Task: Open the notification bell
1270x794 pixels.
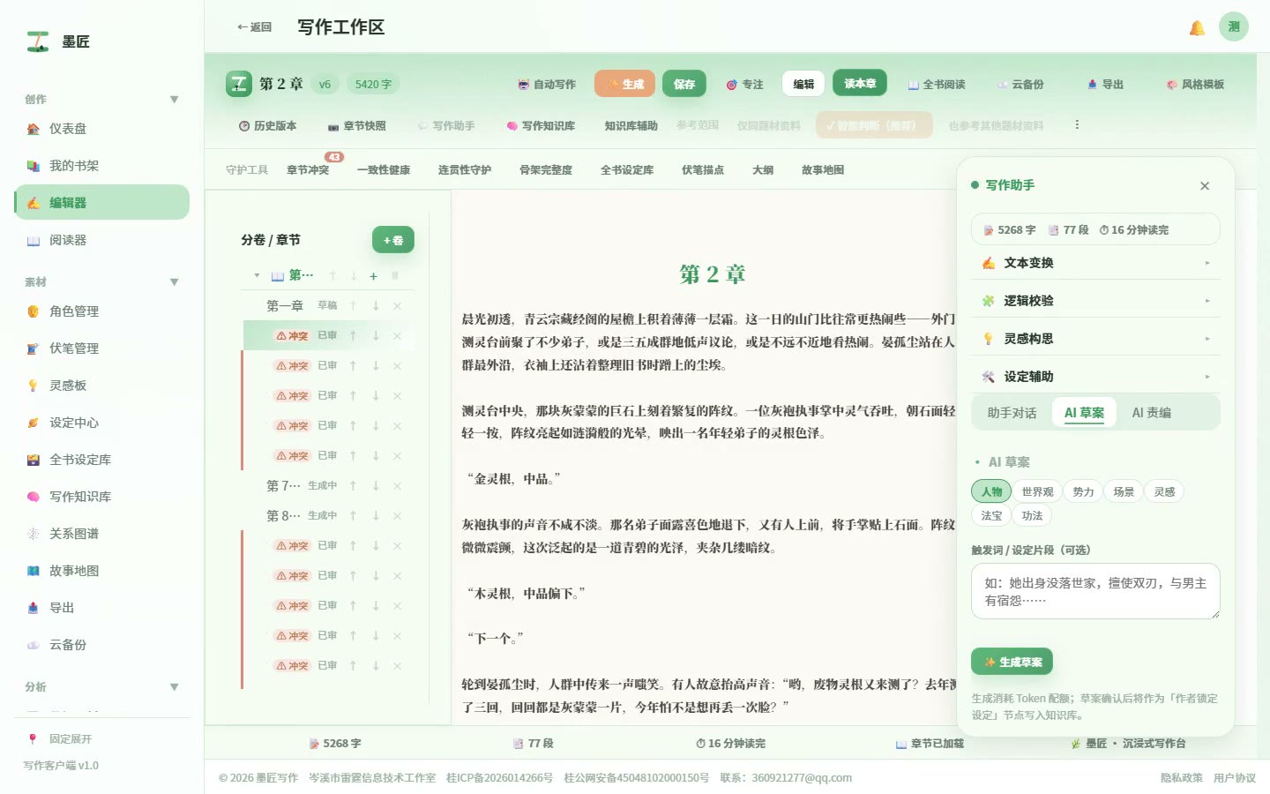Action: click(x=1197, y=27)
